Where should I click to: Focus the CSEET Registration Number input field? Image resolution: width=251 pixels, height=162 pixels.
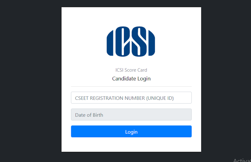click(131, 98)
